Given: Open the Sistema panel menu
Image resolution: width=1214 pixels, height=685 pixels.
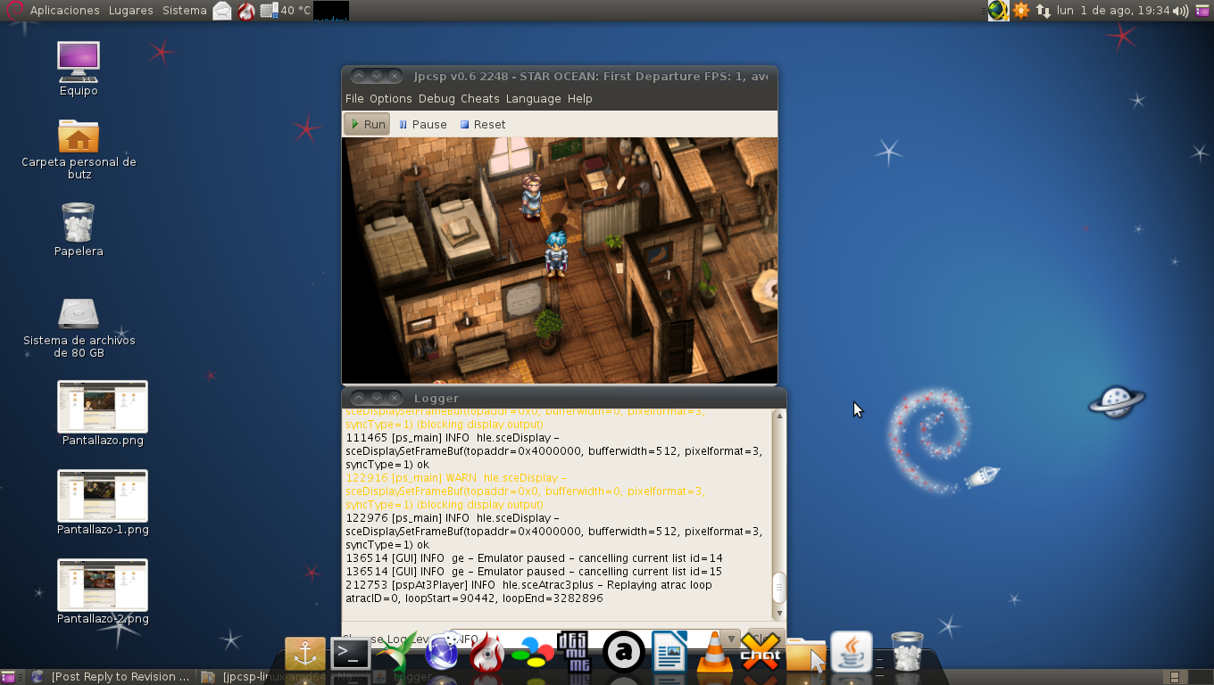Looking at the screenshot, I should click(x=185, y=11).
